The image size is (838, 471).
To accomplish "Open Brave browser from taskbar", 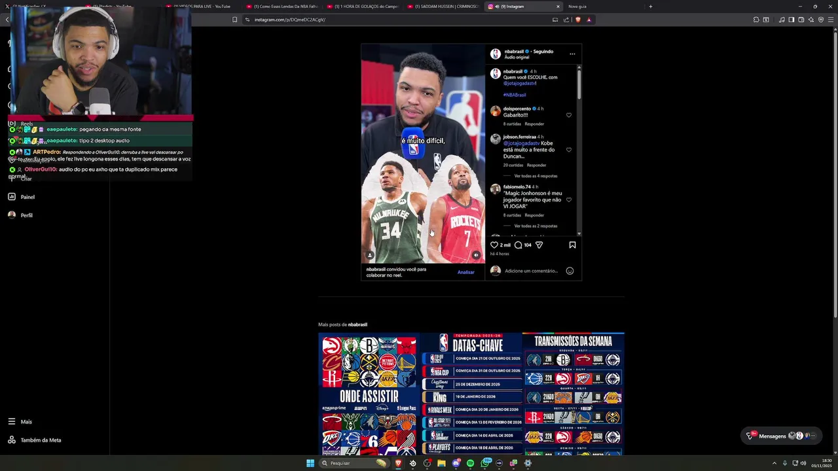I will (x=398, y=463).
